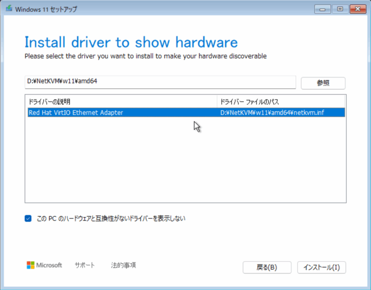Click the Windows 11 セットアップ title bar text
This screenshot has height=290, width=371.
coord(46,9)
